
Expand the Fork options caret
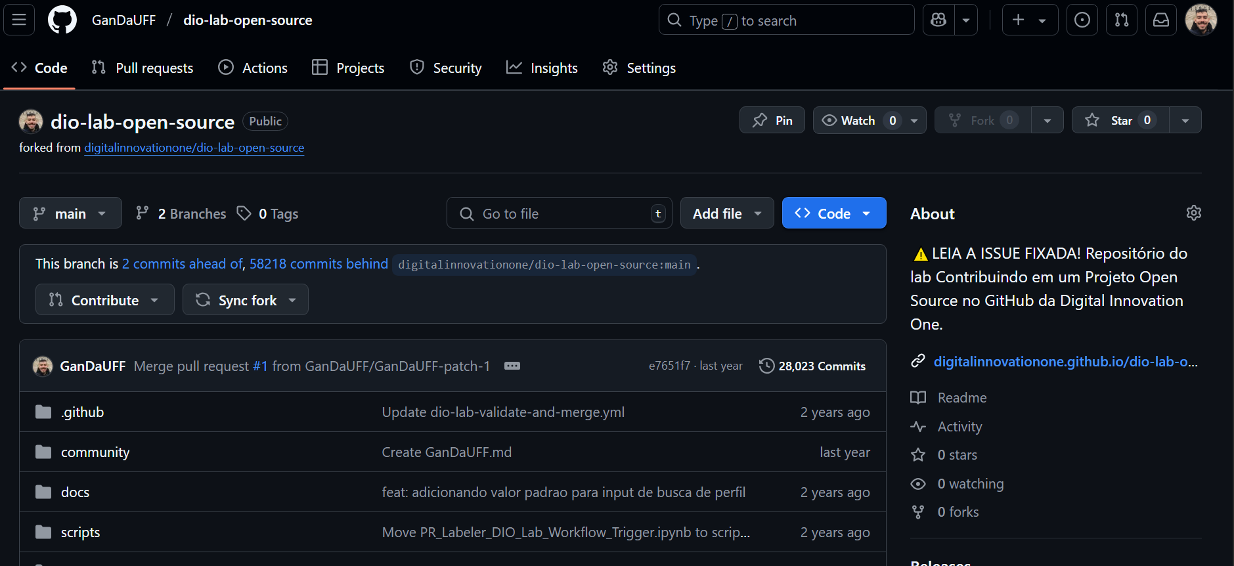(1047, 120)
